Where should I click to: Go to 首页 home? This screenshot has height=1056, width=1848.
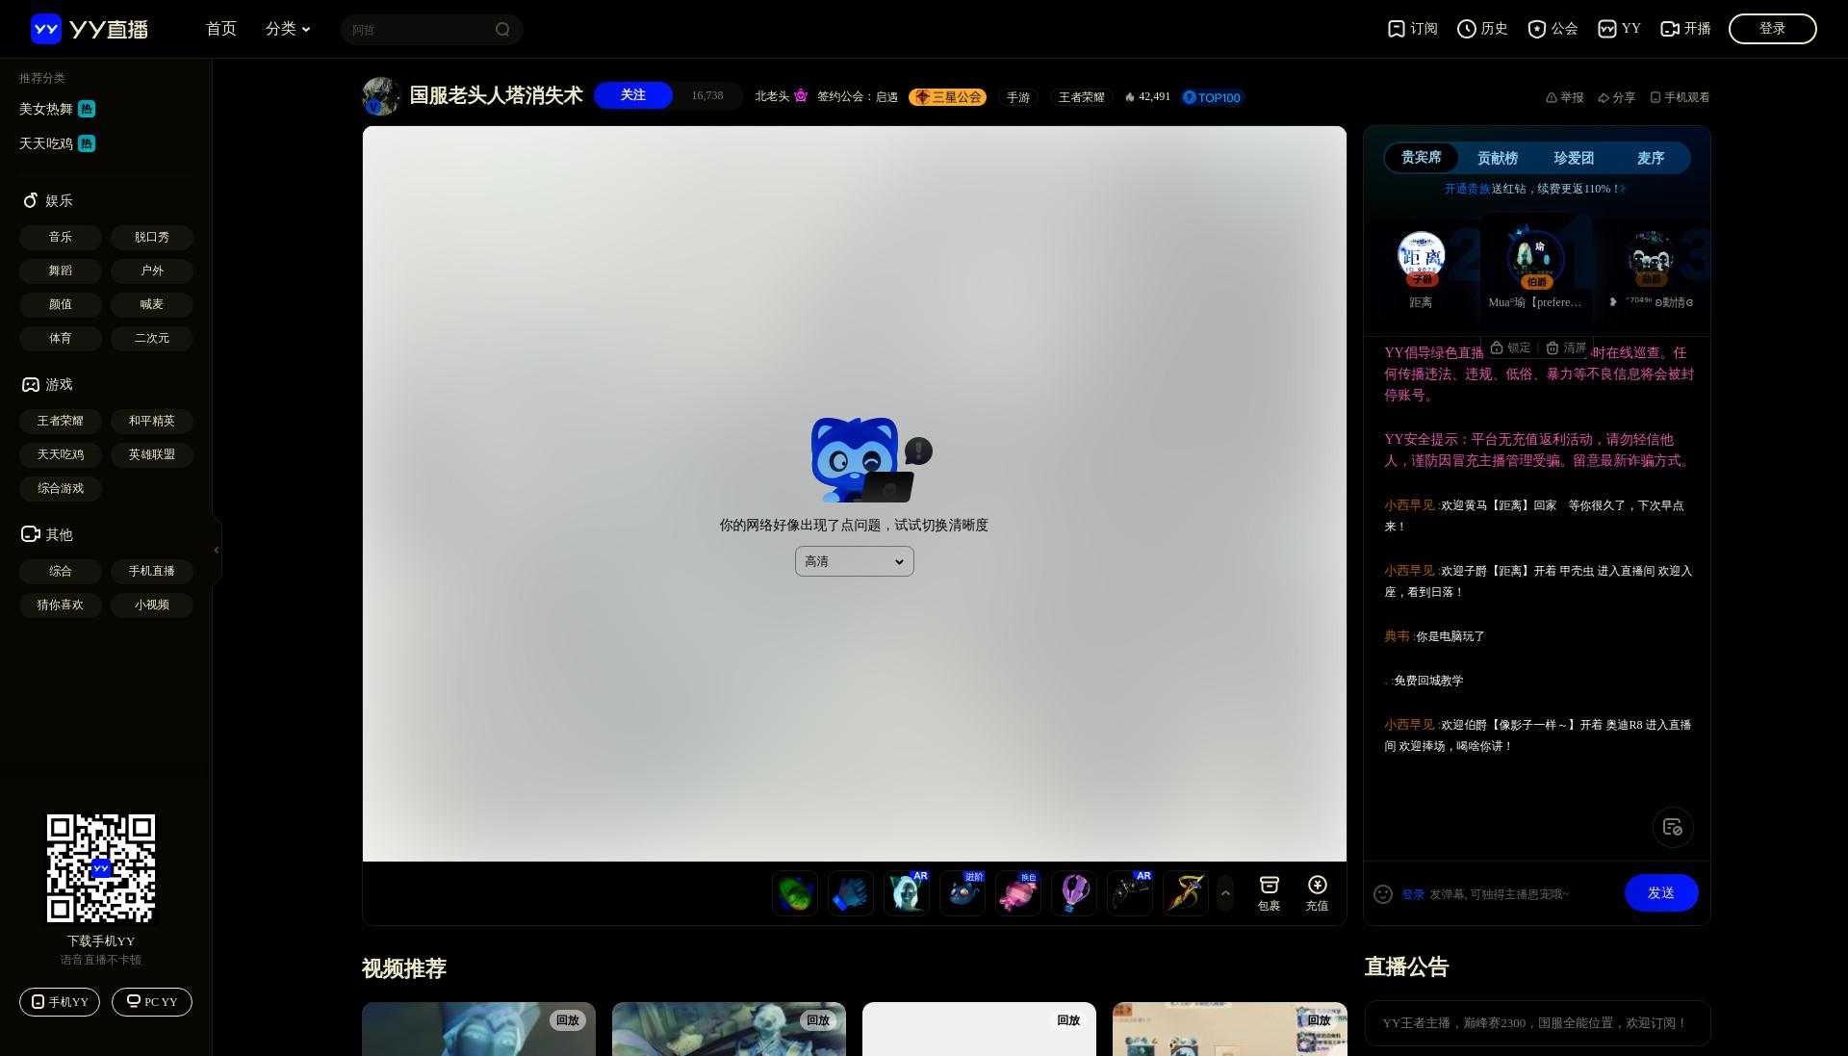tap(221, 29)
